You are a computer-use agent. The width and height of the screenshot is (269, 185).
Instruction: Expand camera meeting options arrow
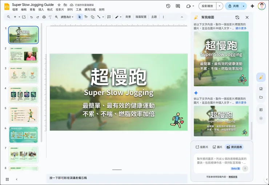point(193,6)
